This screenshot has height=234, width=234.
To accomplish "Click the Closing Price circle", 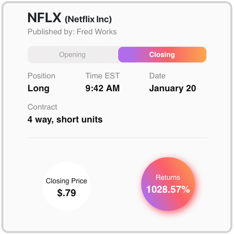I will click(66, 186).
